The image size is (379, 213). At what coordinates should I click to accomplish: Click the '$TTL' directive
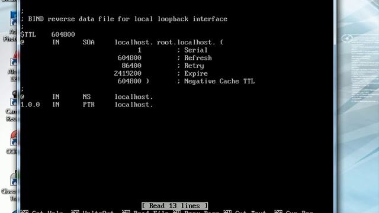point(28,34)
